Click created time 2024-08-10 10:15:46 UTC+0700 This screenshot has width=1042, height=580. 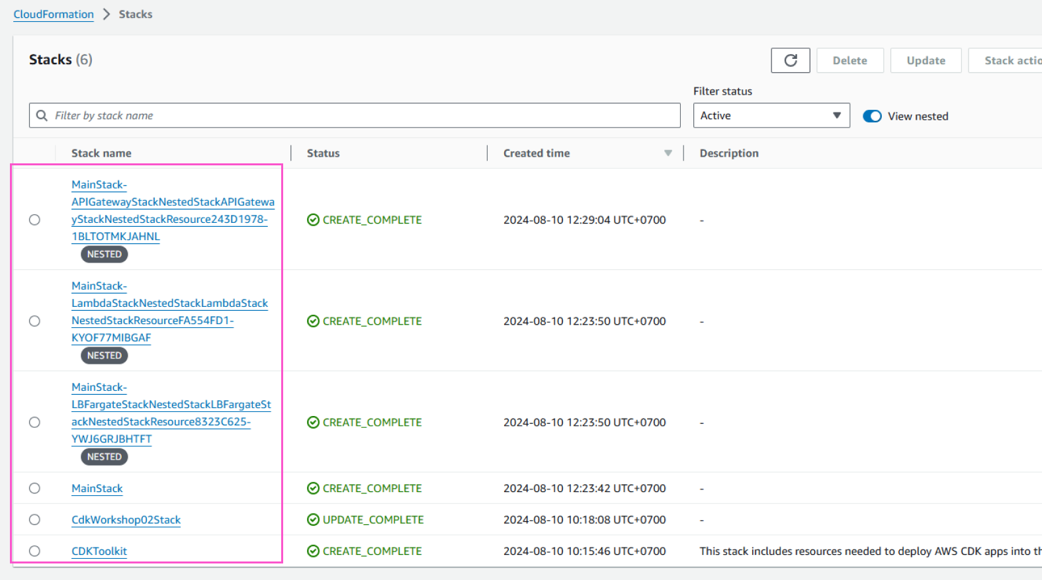[x=585, y=551]
